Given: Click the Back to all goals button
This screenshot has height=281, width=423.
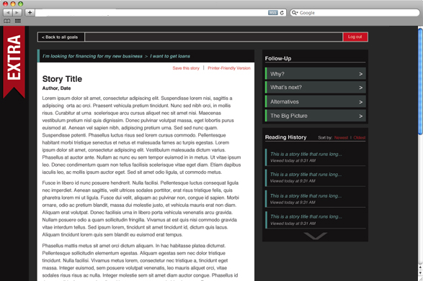Looking at the screenshot, I should (x=61, y=37).
